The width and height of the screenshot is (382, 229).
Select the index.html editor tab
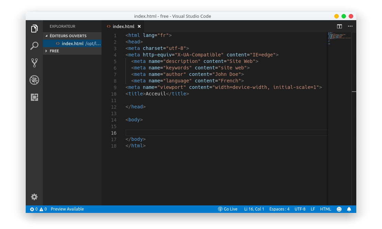pyautogui.click(x=123, y=26)
